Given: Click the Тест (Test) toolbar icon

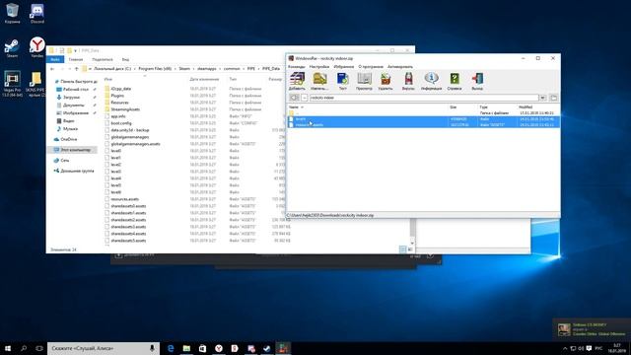Looking at the screenshot, I should pyautogui.click(x=342, y=81).
